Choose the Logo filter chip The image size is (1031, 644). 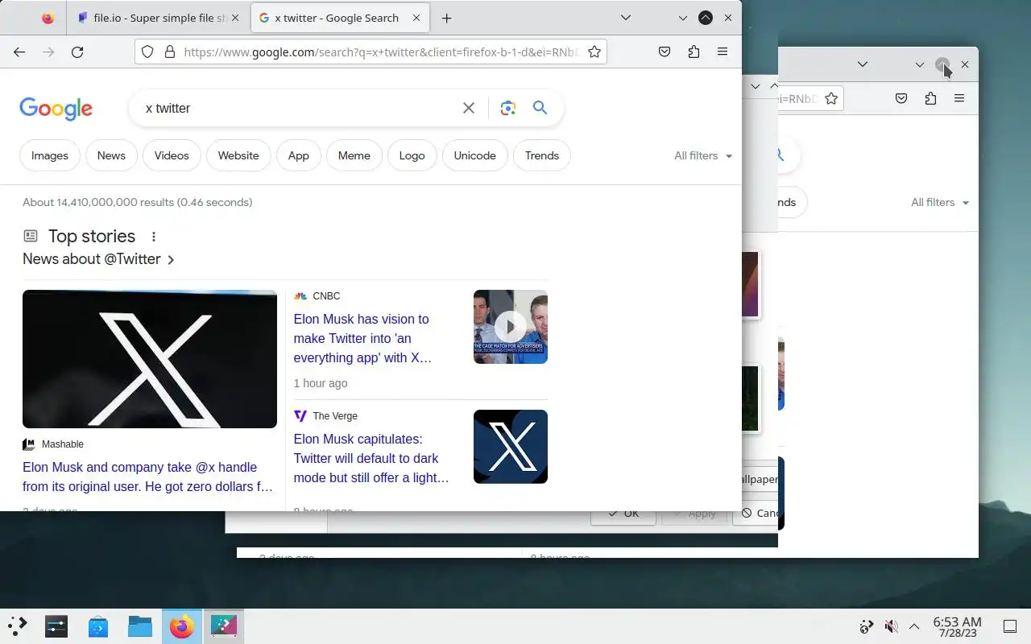point(412,155)
